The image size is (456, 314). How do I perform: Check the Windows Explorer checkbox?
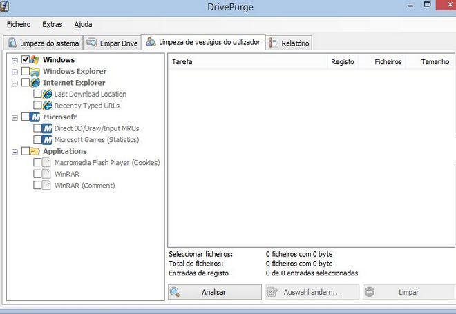tap(26, 71)
